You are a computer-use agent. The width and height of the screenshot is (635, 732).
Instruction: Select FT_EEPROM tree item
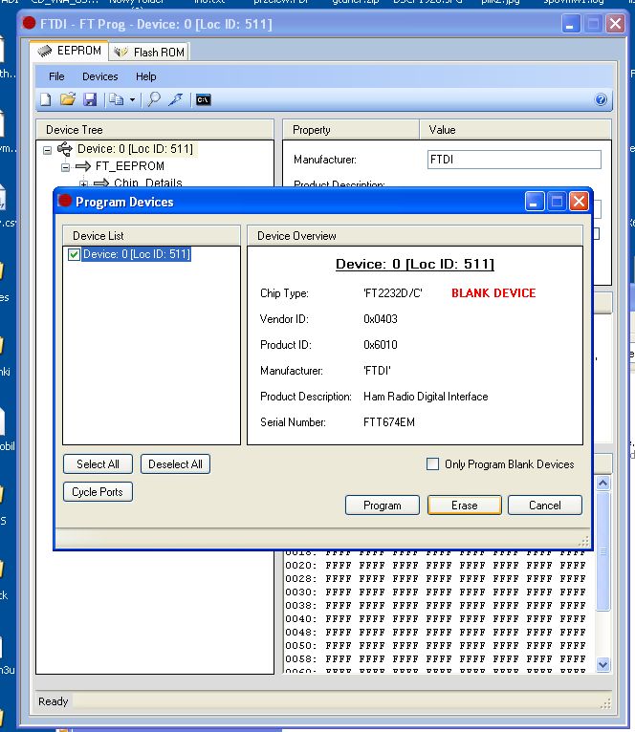[129, 166]
